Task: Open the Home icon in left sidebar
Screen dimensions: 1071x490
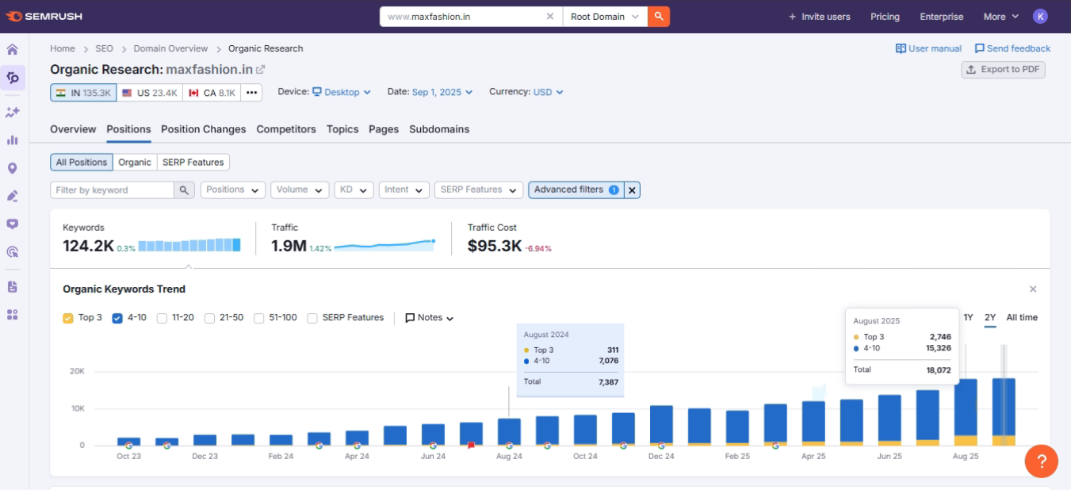Action: (x=13, y=49)
